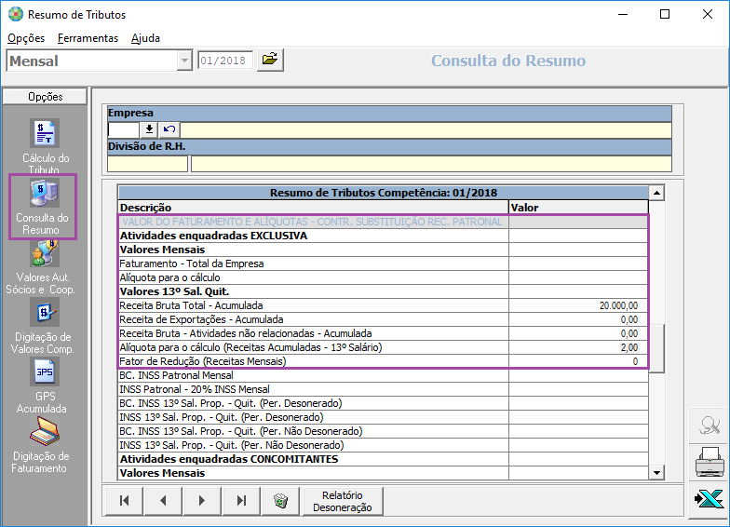Go to the previous record
The height and width of the screenshot is (527, 730).
coord(163,501)
